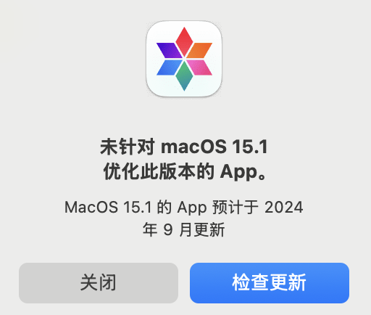Click the bold text macOS 15.1 in the heading
Screen dimensions: 371x315
point(214,147)
